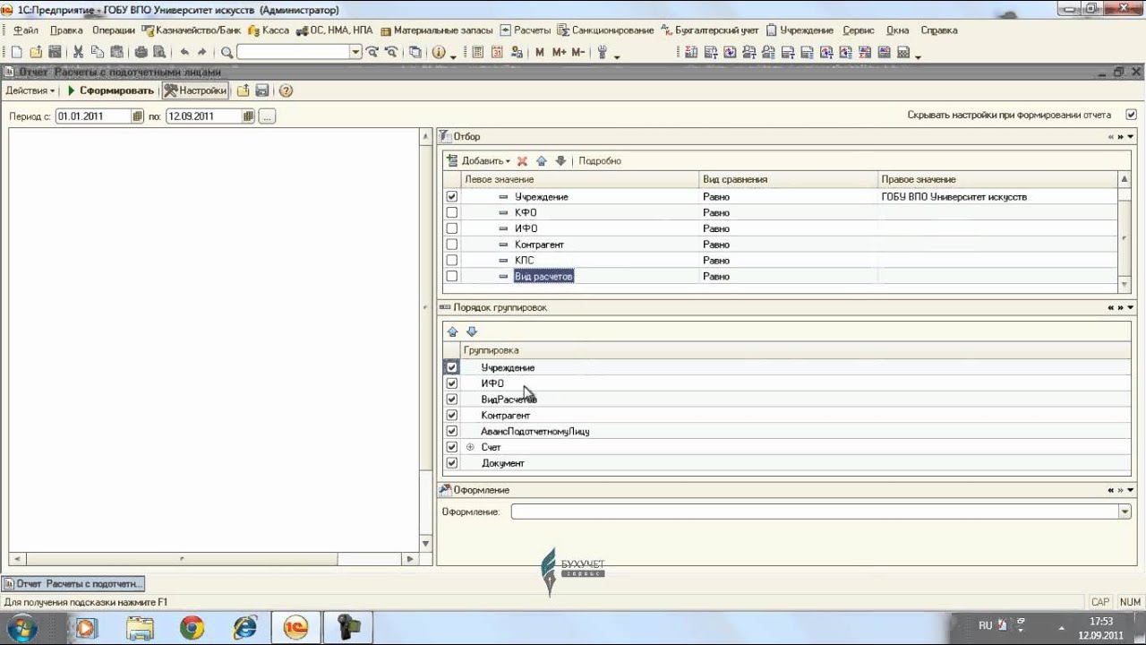Click the Print icon in main toolbar
1146x645 pixels.
(x=141, y=52)
